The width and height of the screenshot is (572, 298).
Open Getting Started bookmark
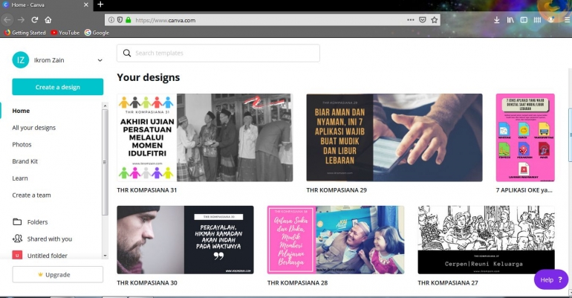coord(25,33)
